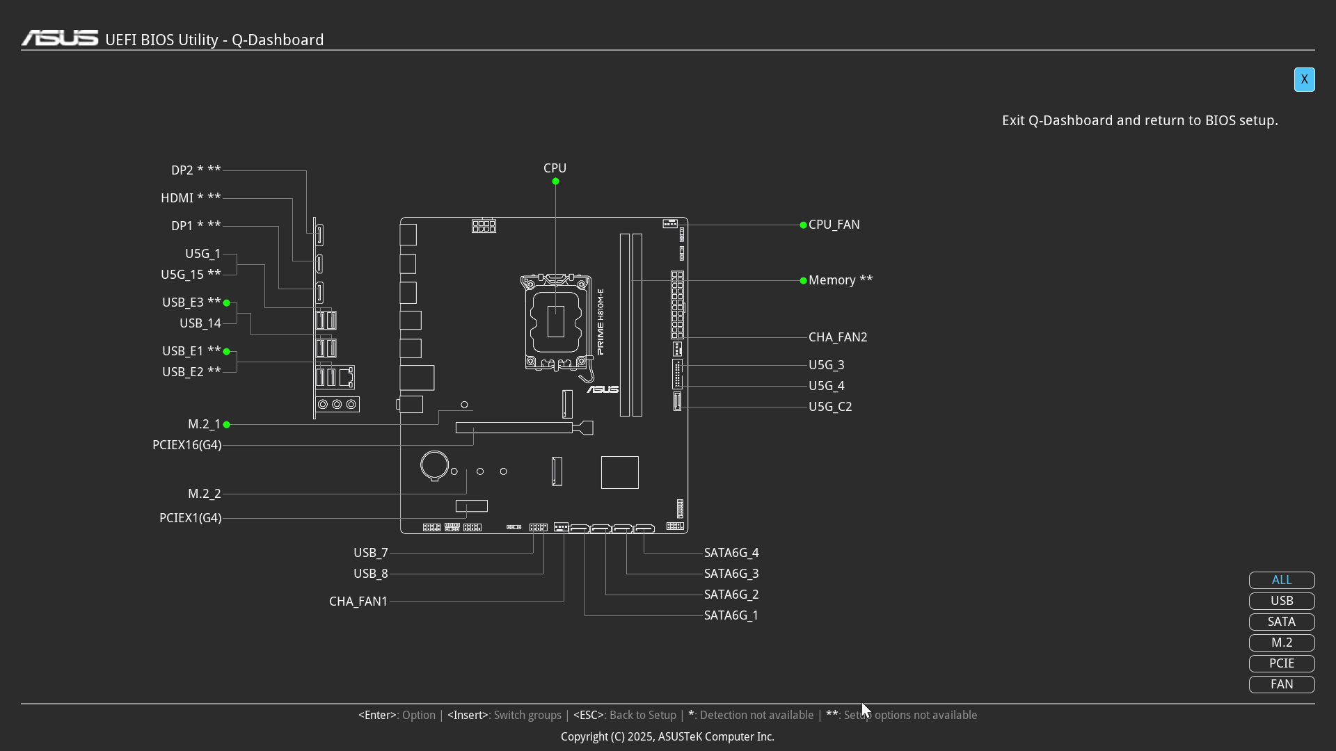Click the green dot beside Memory
Viewport: 1336px width, 751px height.
803,281
